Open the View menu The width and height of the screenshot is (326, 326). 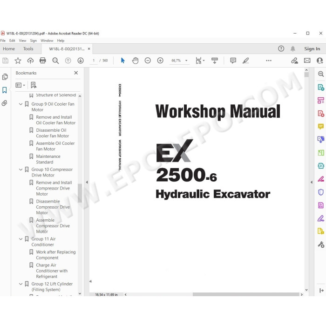pyautogui.click(x=22, y=41)
